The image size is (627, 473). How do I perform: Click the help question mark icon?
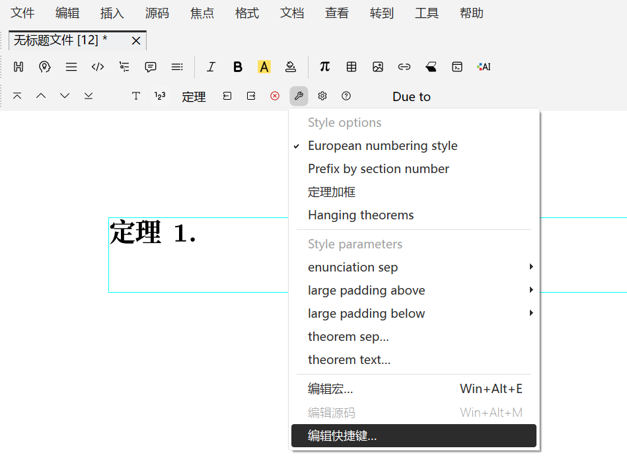click(346, 96)
